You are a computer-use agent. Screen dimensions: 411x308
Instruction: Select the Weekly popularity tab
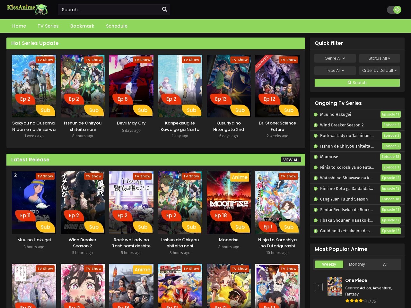pos(329,264)
